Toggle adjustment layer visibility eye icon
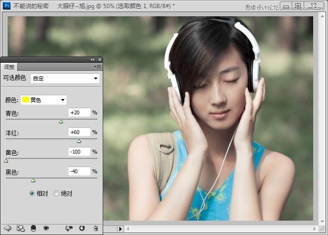The width and height of the screenshot is (328, 235). coord(46,228)
